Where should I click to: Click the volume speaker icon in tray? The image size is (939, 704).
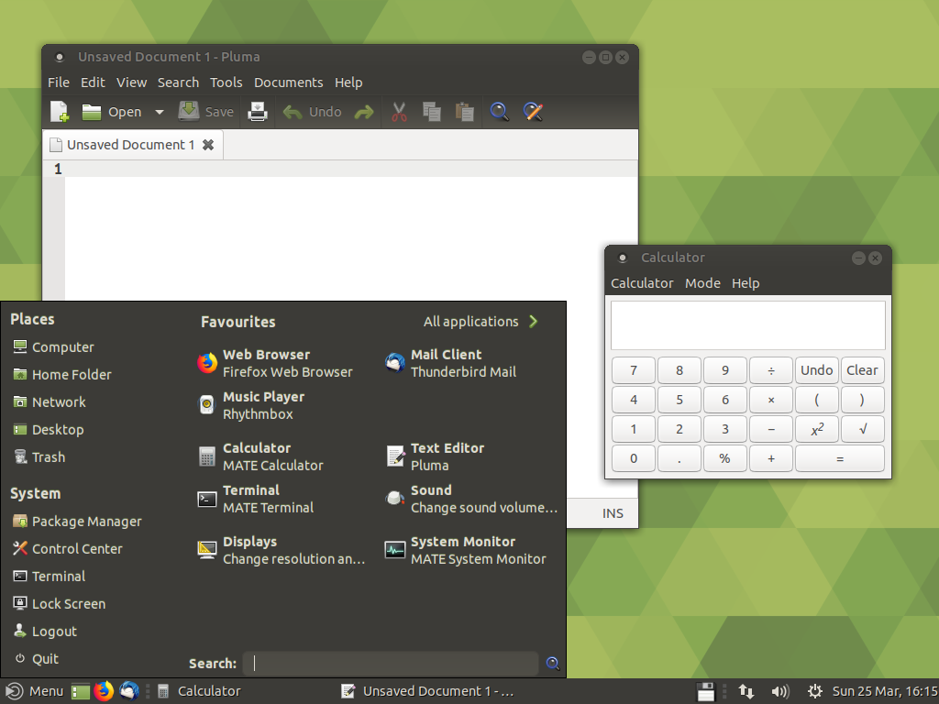coord(779,691)
